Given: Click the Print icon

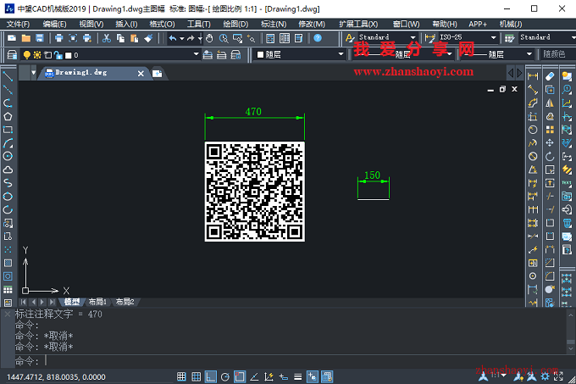Looking at the screenshot, I should tap(58, 38).
